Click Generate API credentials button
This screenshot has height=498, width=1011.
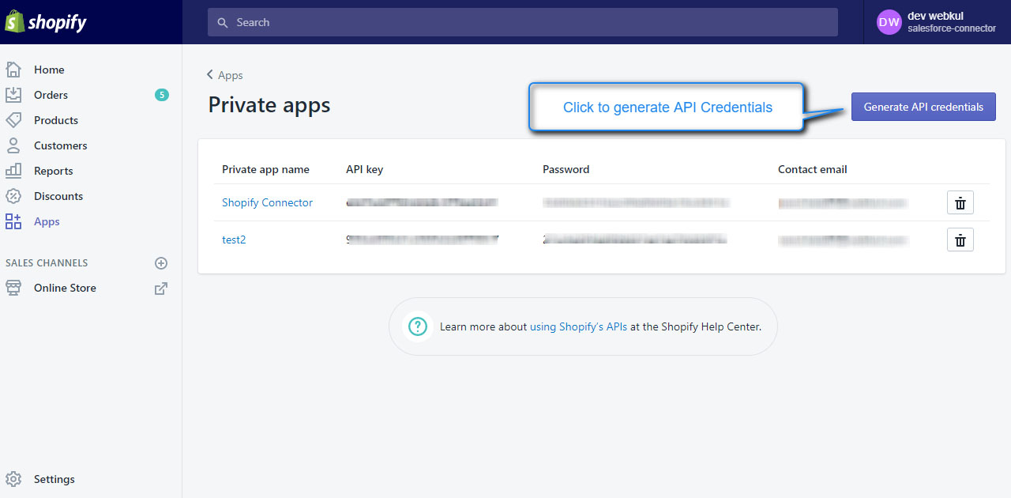[x=923, y=107]
